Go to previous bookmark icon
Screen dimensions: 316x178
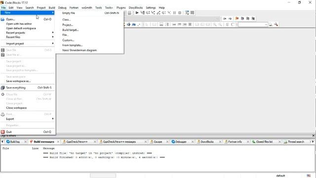click(x=242, y=19)
